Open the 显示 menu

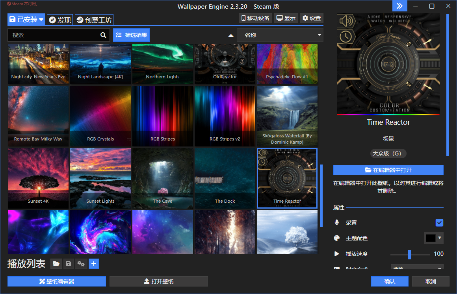point(286,18)
